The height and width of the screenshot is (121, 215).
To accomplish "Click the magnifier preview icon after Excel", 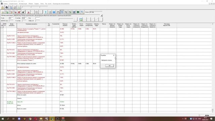I will coord(82,12).
